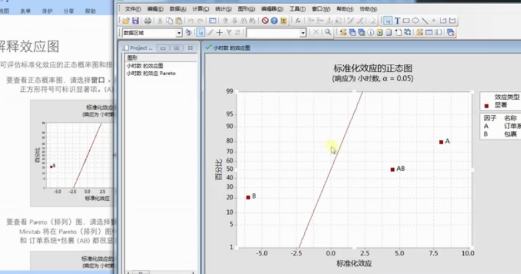Click the fx function icon
This screenshot has height=274, width=521.
[x=298, y=21]
